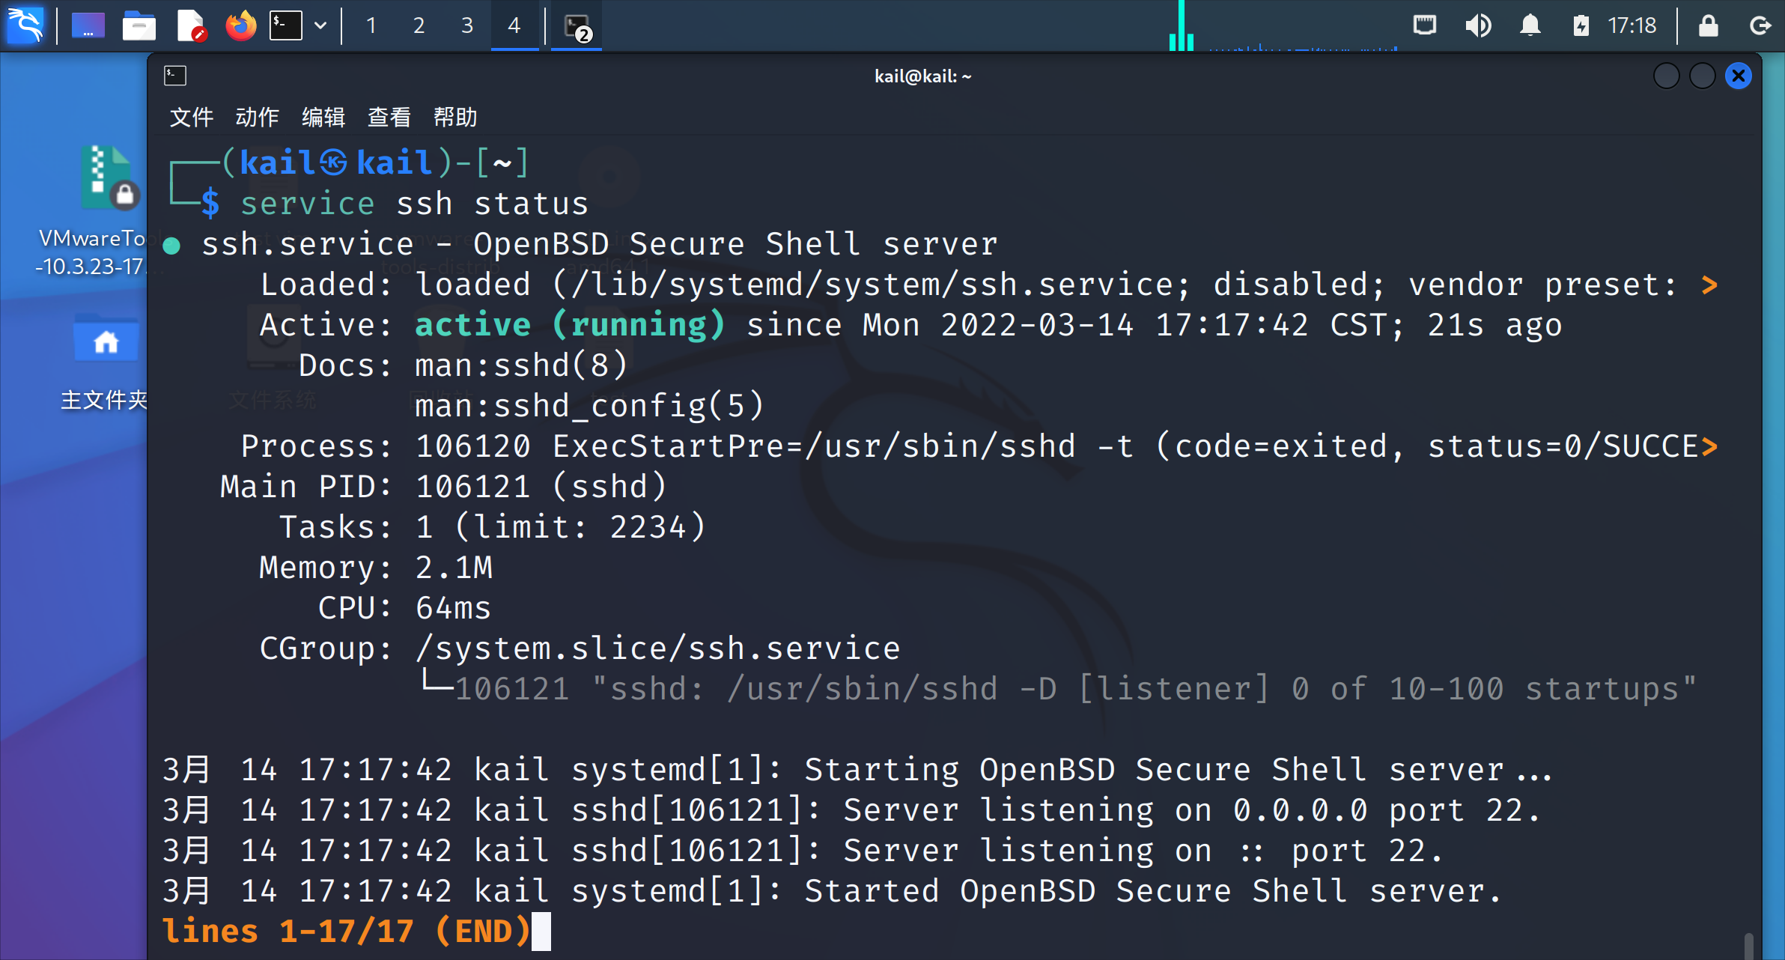Click the 'lines 1-17/17 (END)' pager status

(347, 932)
